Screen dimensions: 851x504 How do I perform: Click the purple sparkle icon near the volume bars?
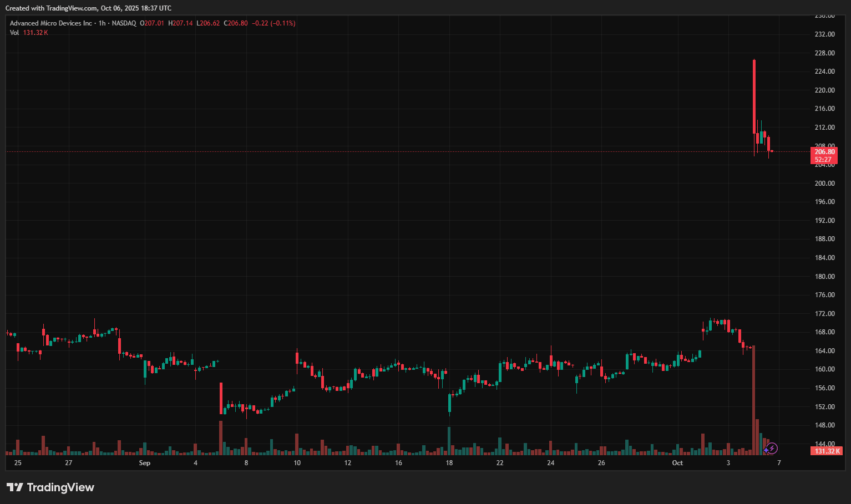click(x=766, y=450)
